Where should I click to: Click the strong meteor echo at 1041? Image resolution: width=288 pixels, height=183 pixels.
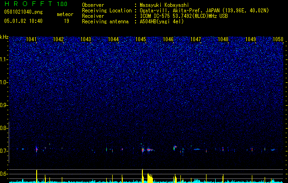tap(37, 150)
